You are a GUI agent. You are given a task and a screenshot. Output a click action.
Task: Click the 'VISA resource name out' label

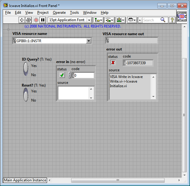coord(123,34)
